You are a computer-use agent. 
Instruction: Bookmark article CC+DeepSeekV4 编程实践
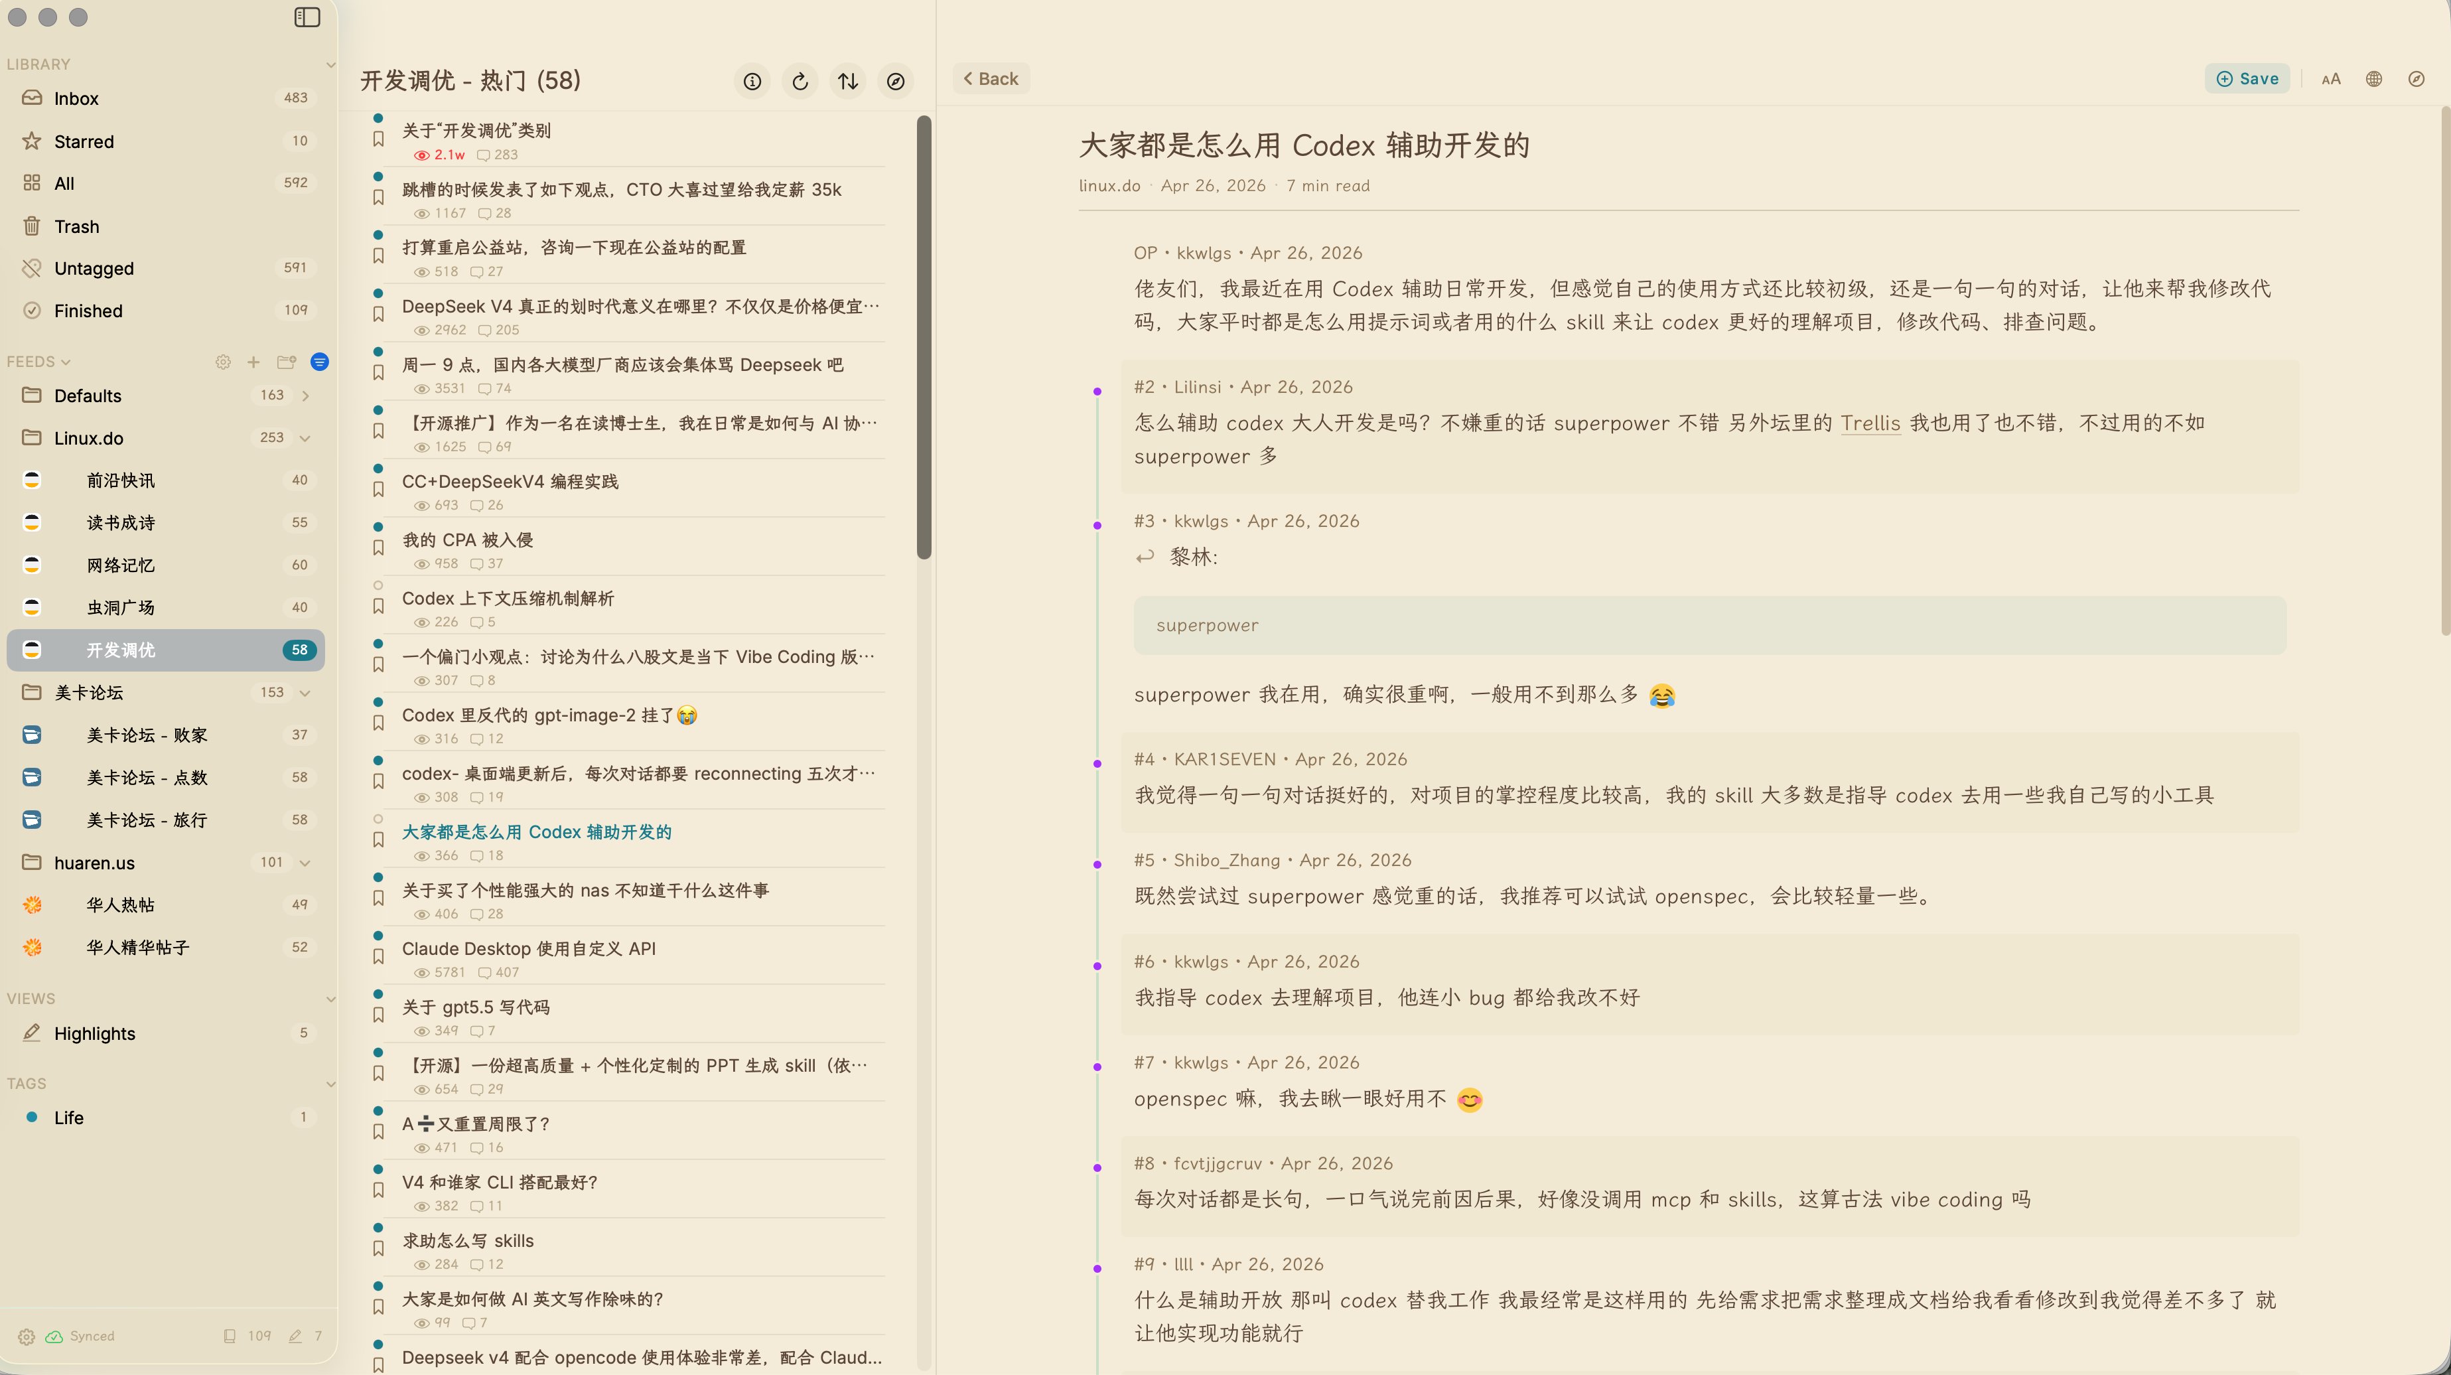pyautogui.click(x=378, y=489)
